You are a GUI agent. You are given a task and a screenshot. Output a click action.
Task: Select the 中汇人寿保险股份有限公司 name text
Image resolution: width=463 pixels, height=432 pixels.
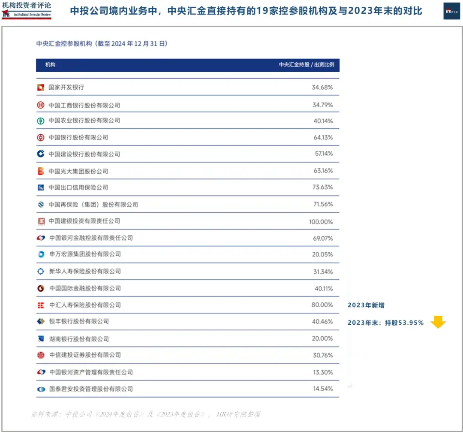point(85,305)
